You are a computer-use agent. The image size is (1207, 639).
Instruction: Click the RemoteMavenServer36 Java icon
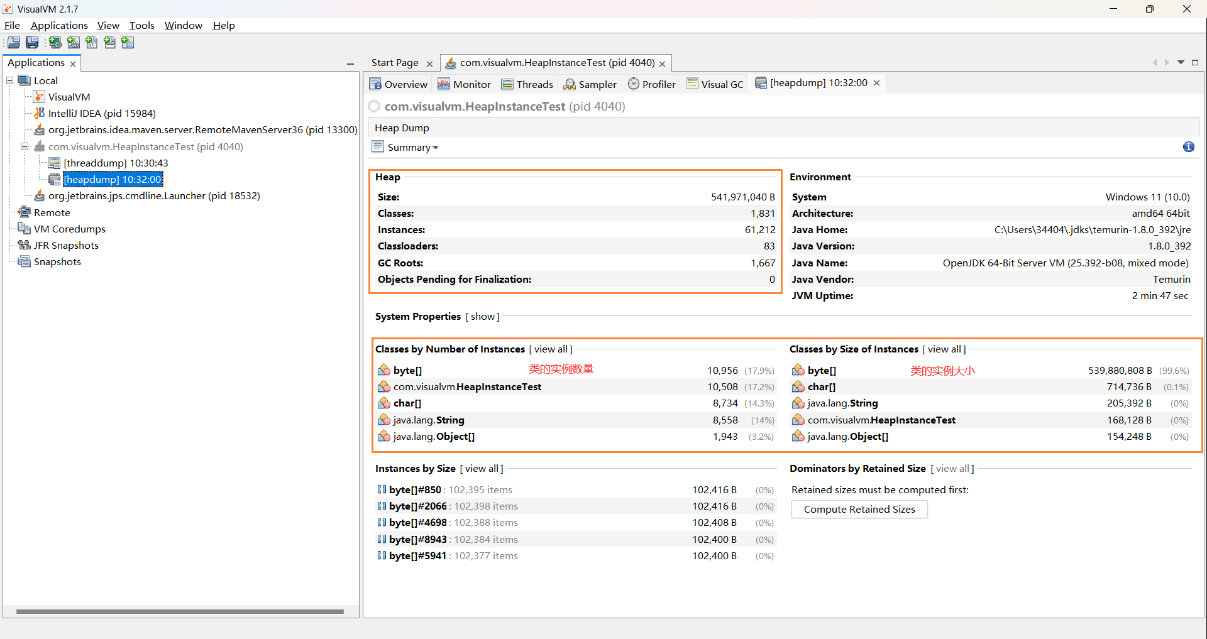click(x=39, y=129)
